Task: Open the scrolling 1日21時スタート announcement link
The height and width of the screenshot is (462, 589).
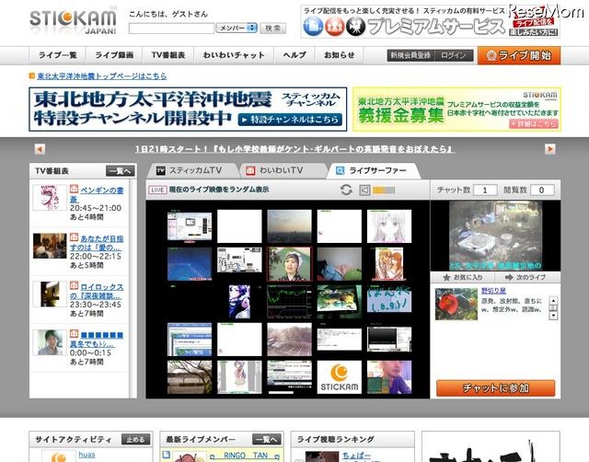Action: (x=294, y=149)
